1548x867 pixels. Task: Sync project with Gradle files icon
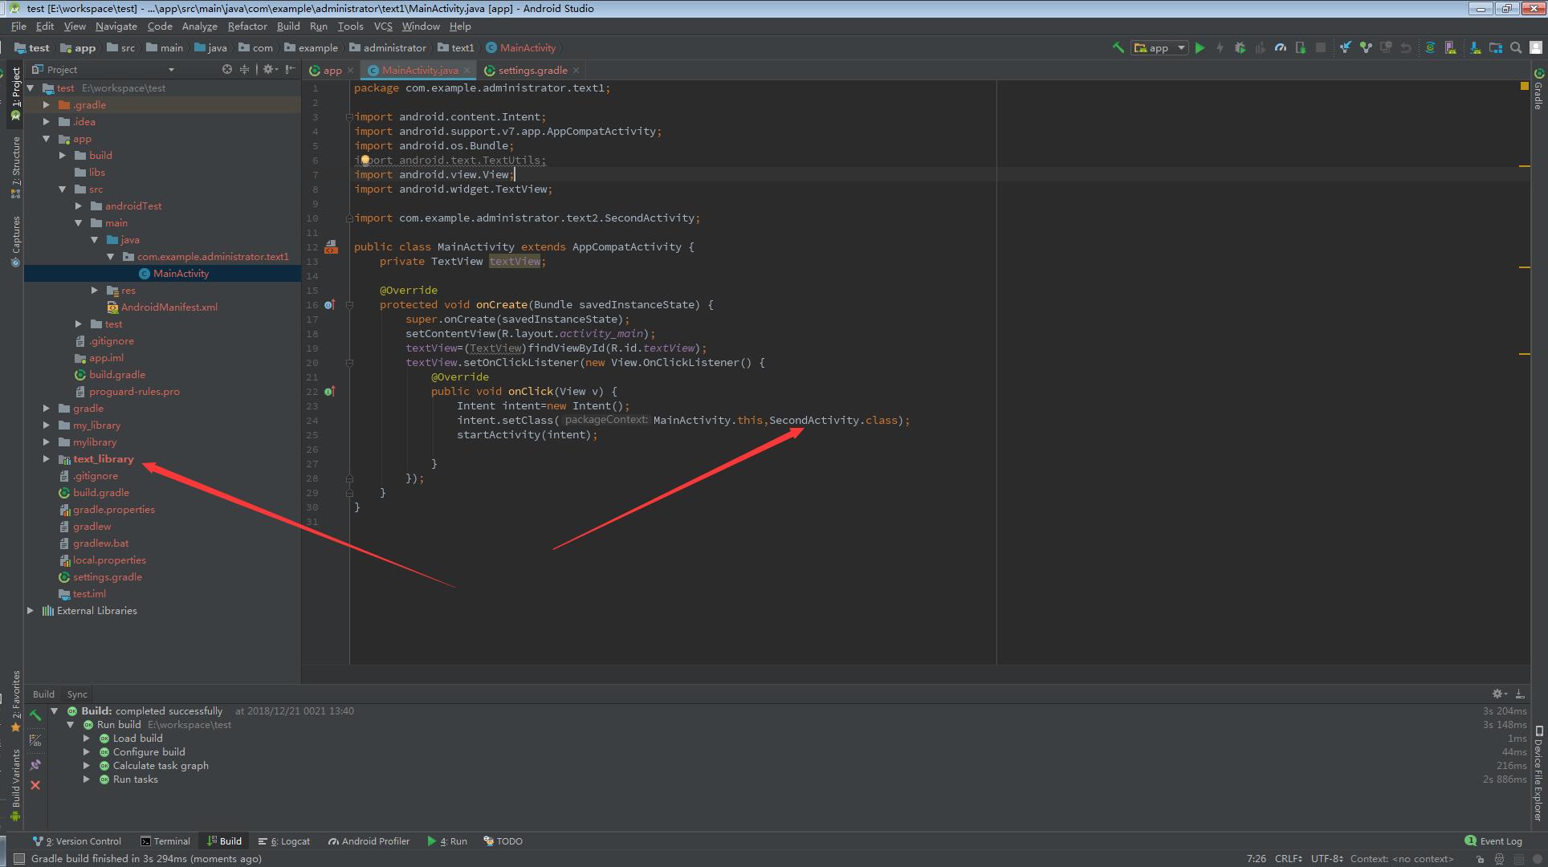tap(1431, 47)
